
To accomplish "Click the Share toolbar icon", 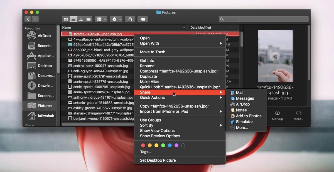I will 130,19.
